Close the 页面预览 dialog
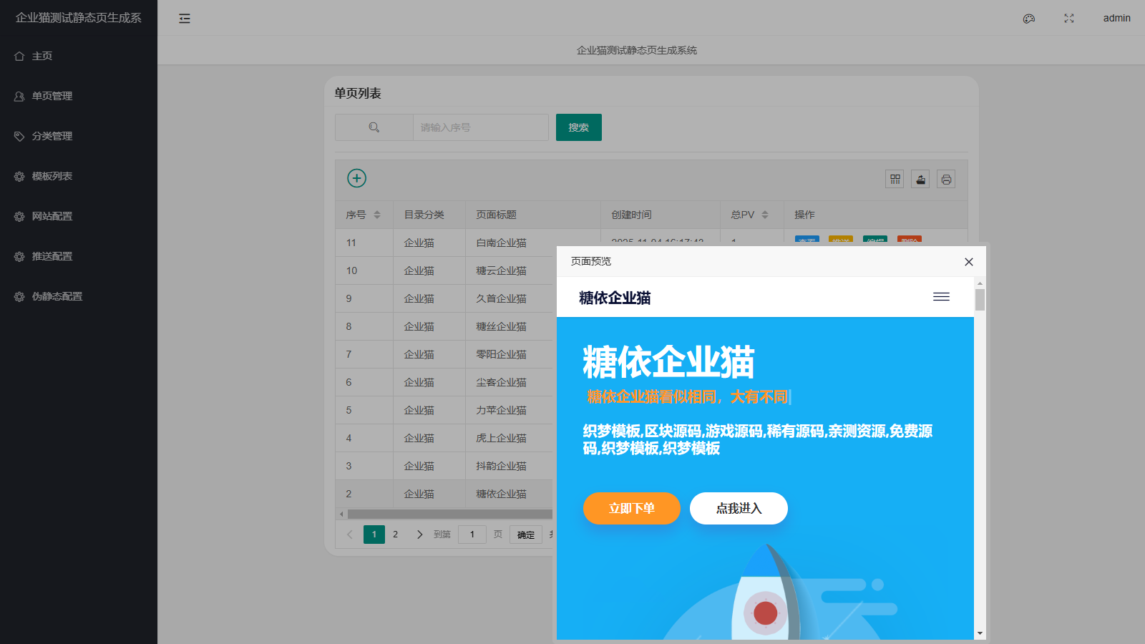The width and height of the screenshot is (1145, 644). 969,262
